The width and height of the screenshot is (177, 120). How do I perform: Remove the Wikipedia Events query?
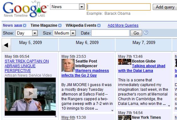tap(99, 25)
